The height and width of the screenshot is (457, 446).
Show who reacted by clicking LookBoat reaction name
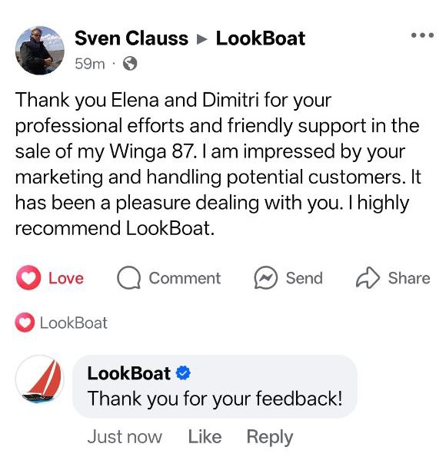coord(74,323)
